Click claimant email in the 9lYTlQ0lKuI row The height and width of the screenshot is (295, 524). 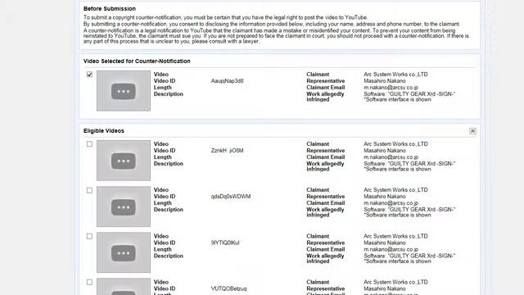click(391, 249)
